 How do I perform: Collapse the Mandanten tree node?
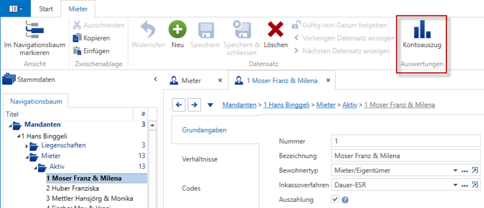[x=10, y=125]
